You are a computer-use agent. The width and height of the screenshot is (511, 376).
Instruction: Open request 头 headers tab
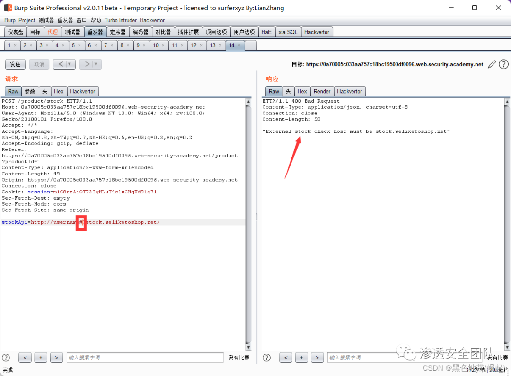(44, 91)
